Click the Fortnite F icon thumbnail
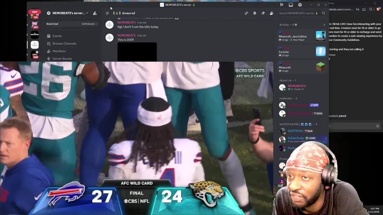The image size is (383, 215). coord(321,51)
